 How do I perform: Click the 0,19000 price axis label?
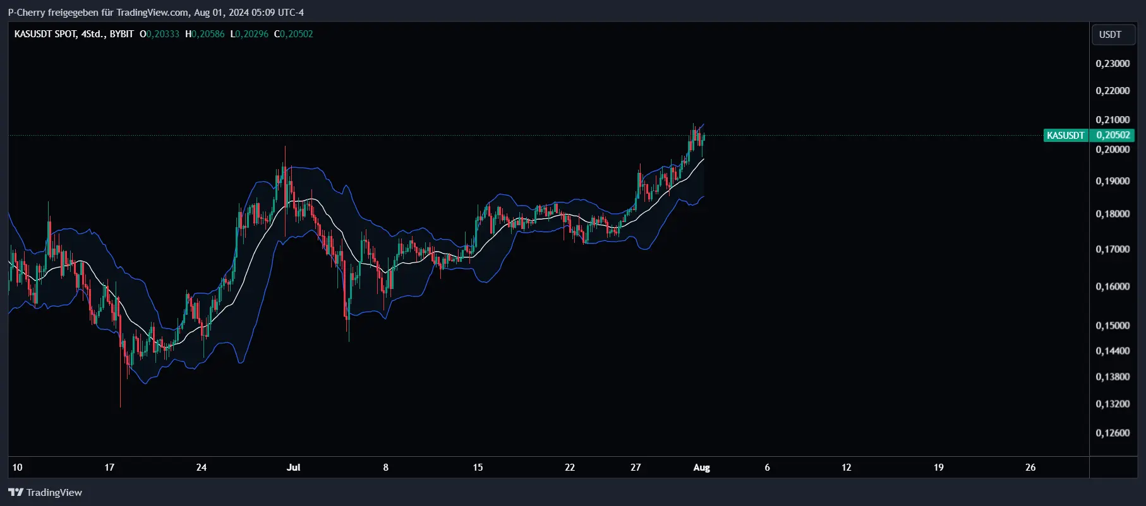pos(1113,181)
